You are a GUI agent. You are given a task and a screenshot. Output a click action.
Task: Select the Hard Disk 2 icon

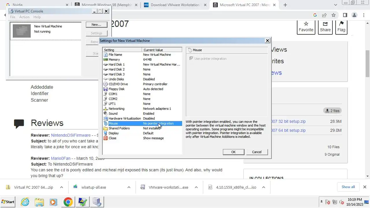pos(106,69)
